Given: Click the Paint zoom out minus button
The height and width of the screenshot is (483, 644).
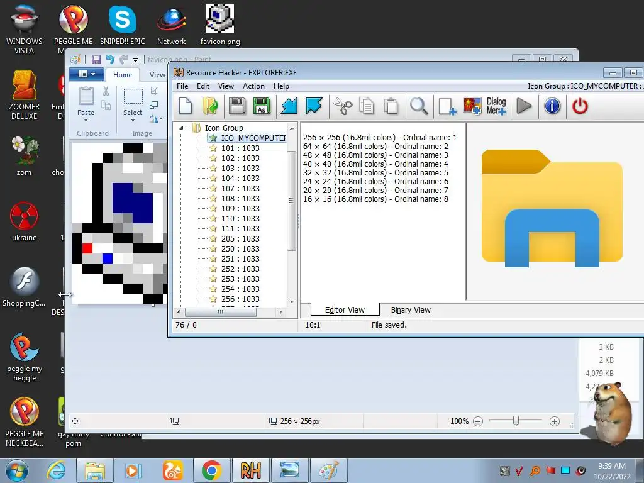Looking at the screenshot, I should tap(478, 421).
